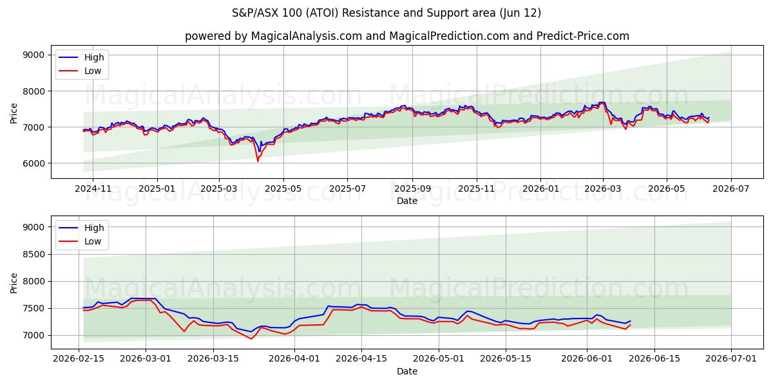Click the April 2025 low dip on top chart
This screenshot has height=386, width=773.
click(258, 160)
